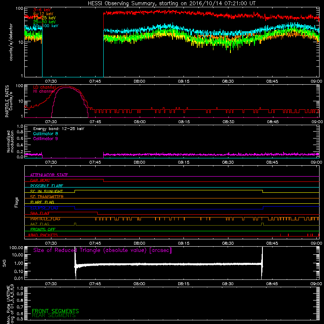Select the '6-12 keV' legend label

tap(43, 14)
